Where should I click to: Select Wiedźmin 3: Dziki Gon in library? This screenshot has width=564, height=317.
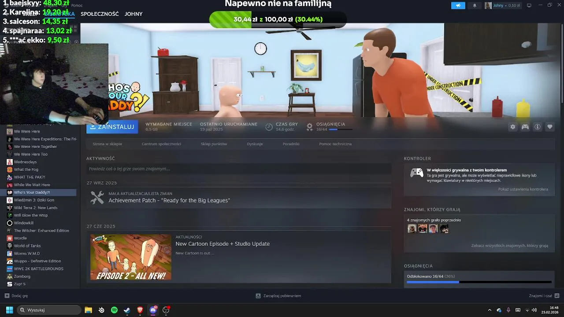34,200
